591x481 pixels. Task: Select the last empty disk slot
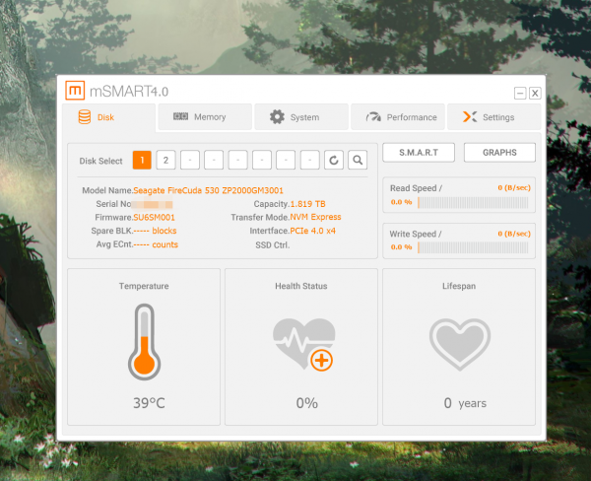click(310, 160)
